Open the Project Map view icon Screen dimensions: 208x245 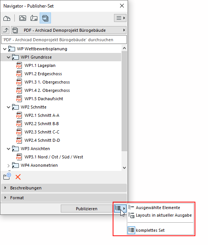pyautogui.click(x=7, y=18)
